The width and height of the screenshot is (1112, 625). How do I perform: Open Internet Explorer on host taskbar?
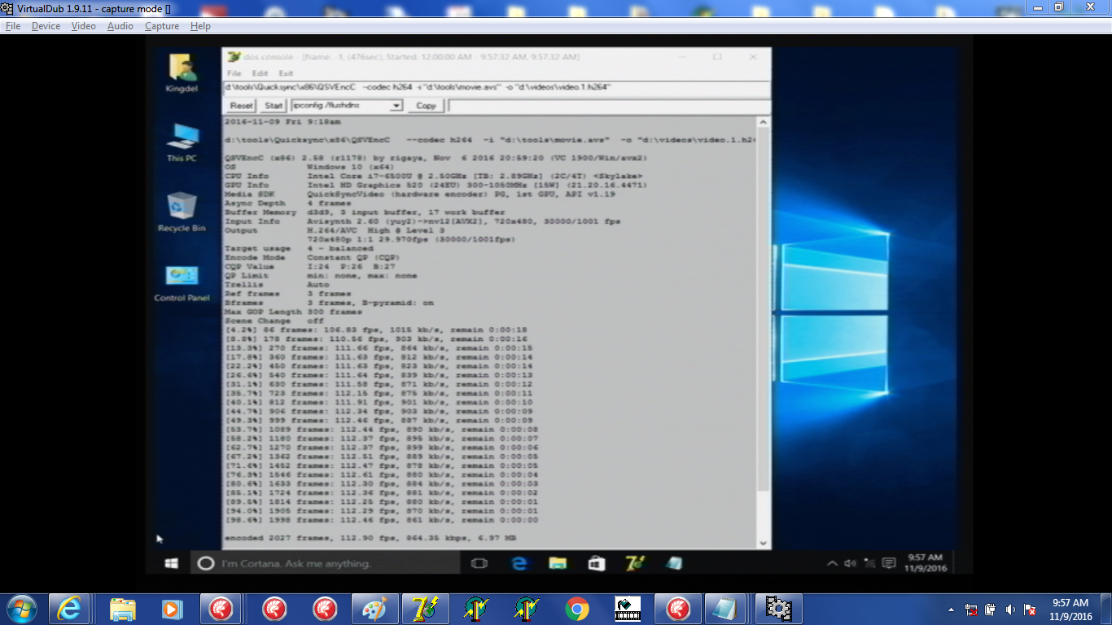[x=69, y=609]
